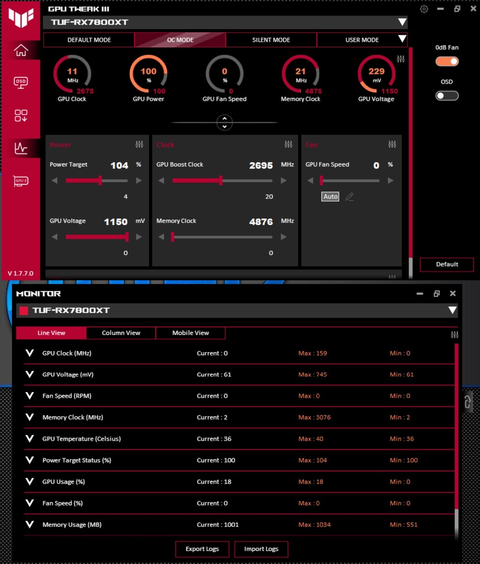This screenshot has width=480, height=564.
Task: Adjust the Memory Clock slider handle
Action: (x=172, y=237)
